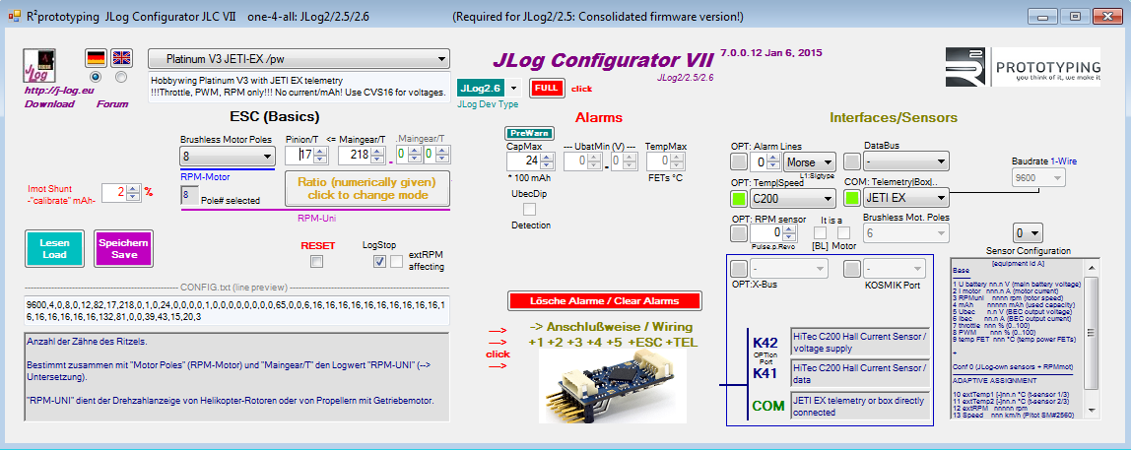Screen dimensions: 1131x450
Task: Click the Maingear/T 218 stepper field
Action: coord(365,155)
